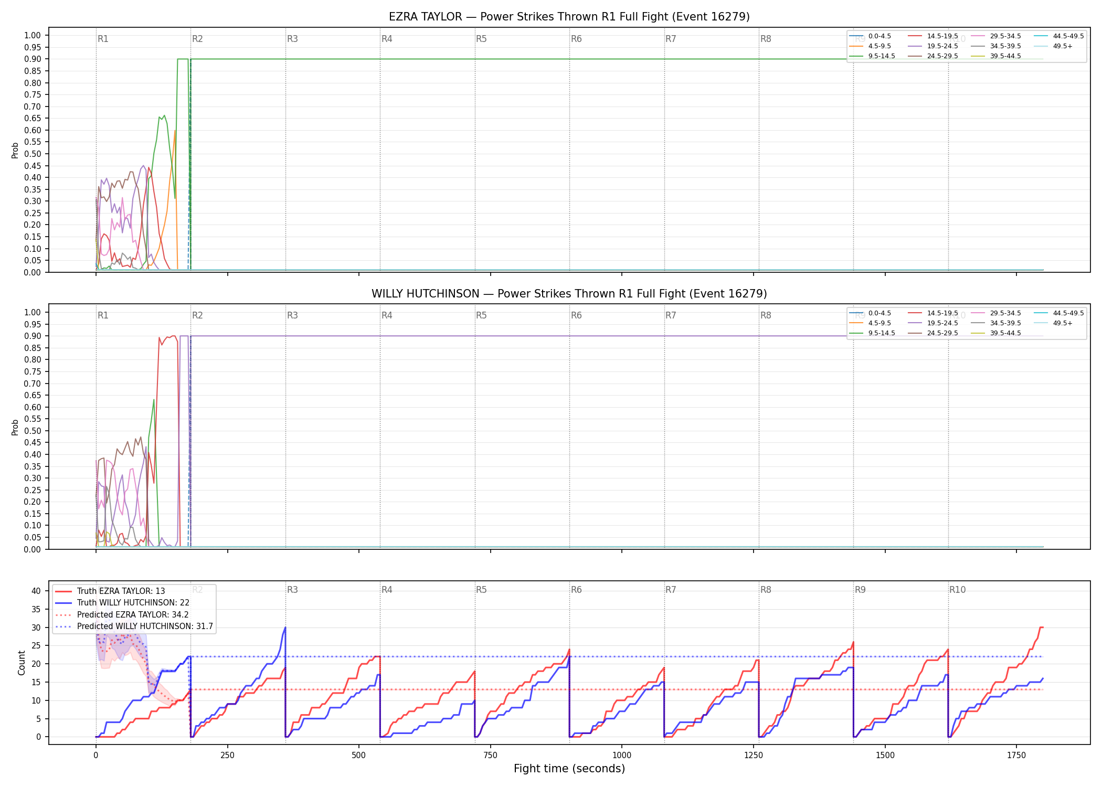Image resolution: width=1102 pixels, height=787 pixels.
Task: Select '0.0-4.5' legend entry in Willy Hutchinson chart
Action: (x=871, y=313)
